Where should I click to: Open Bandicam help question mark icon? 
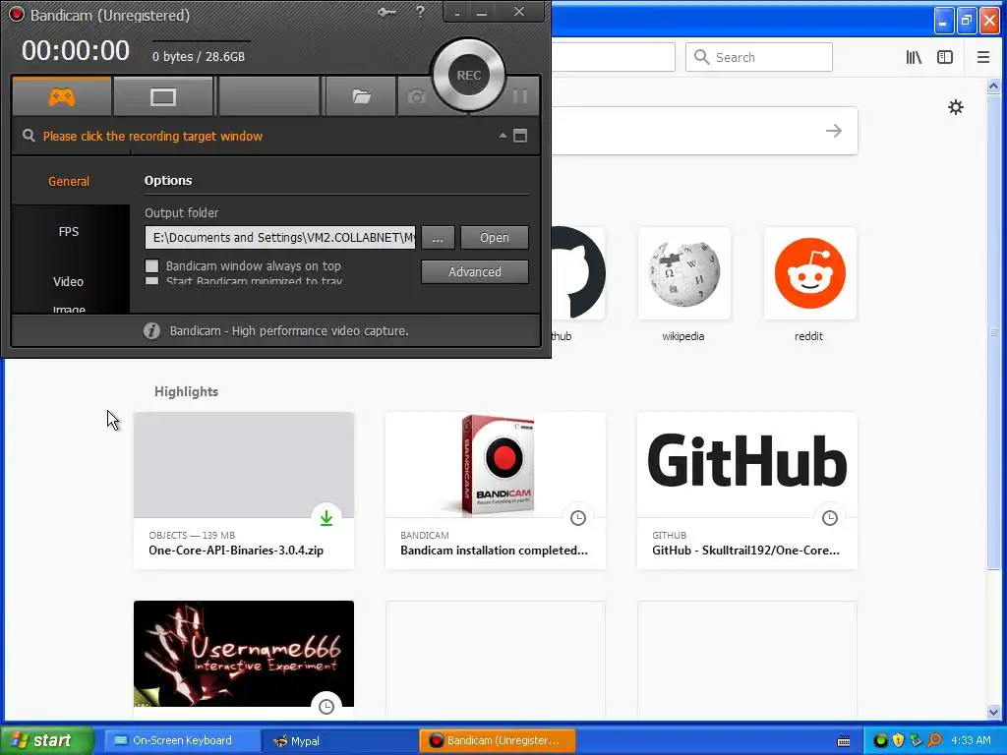pyautogui.click(x=420, y=12)
